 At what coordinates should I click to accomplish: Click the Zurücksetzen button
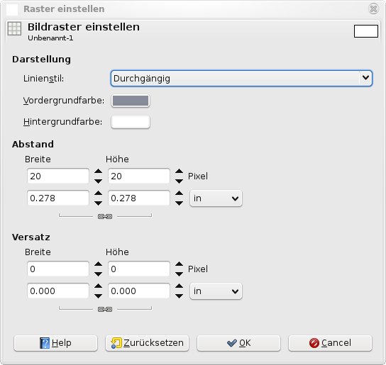(147, 343)
